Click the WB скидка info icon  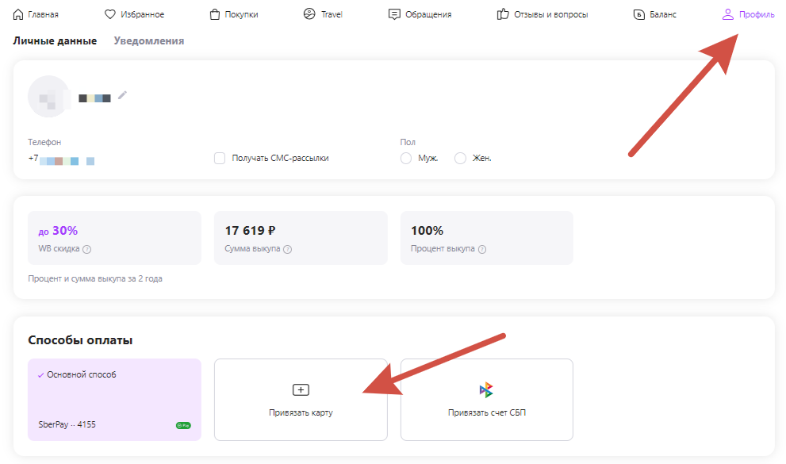click(87, 249)
